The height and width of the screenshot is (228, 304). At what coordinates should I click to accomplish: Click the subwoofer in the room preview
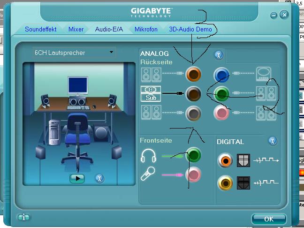point(101,133)
